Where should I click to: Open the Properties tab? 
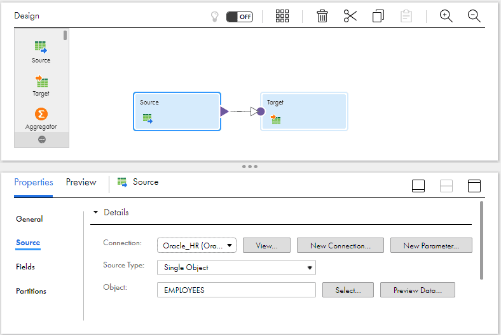click(34, 182)
